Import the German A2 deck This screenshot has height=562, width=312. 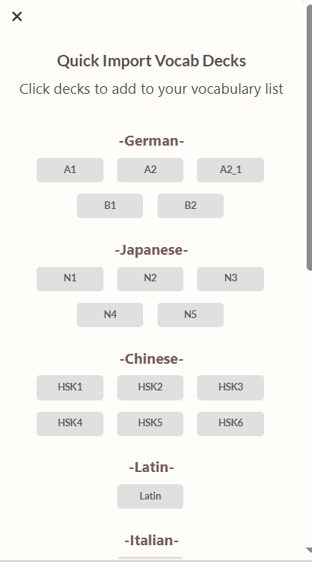150,170
